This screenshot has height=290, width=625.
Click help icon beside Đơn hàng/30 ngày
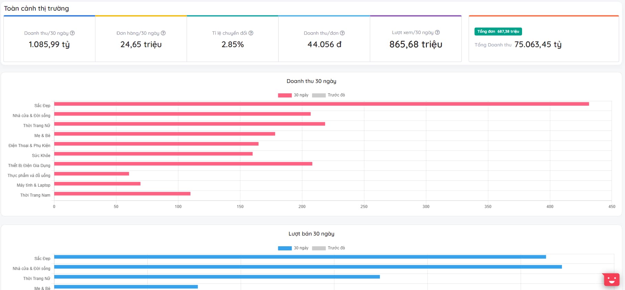point(163,33)
